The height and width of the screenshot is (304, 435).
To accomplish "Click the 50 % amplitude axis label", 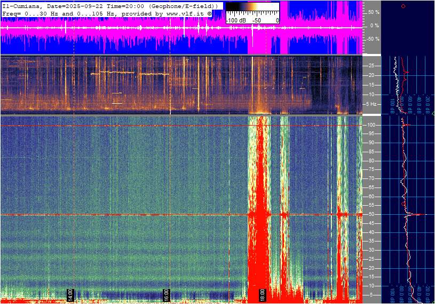I will click(x=374, y=12).
